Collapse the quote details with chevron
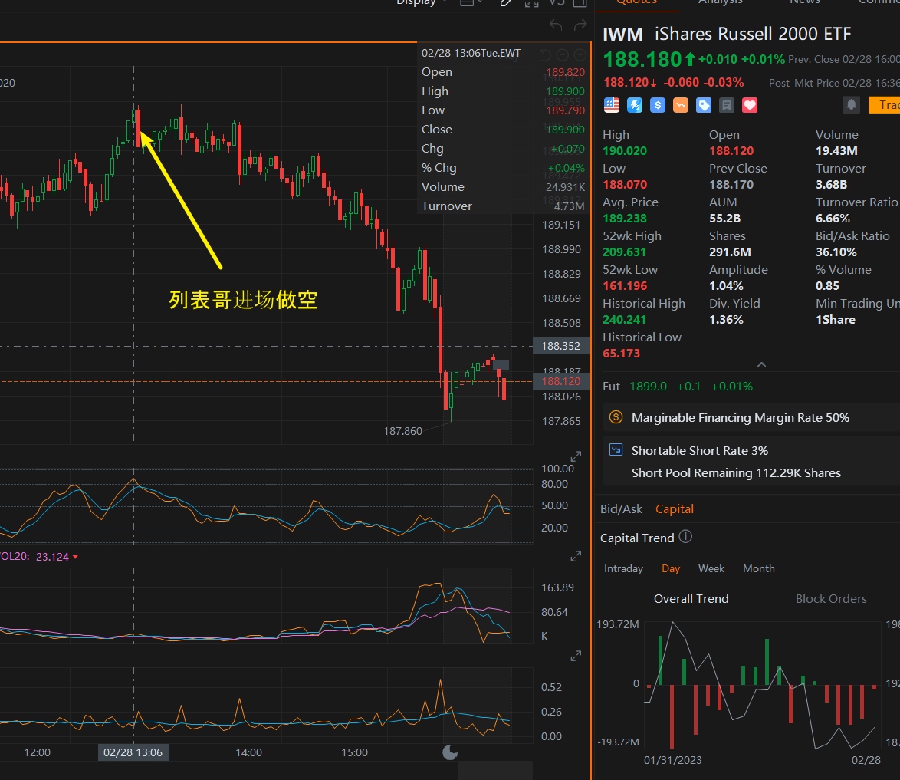Viewport: 900px width, 780px height. [x=762, y=364]
